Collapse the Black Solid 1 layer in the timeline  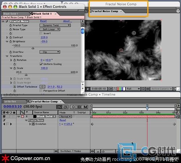tap(18, 116)
